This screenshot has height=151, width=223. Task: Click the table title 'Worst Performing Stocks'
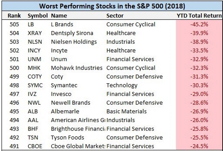(111, 6)
